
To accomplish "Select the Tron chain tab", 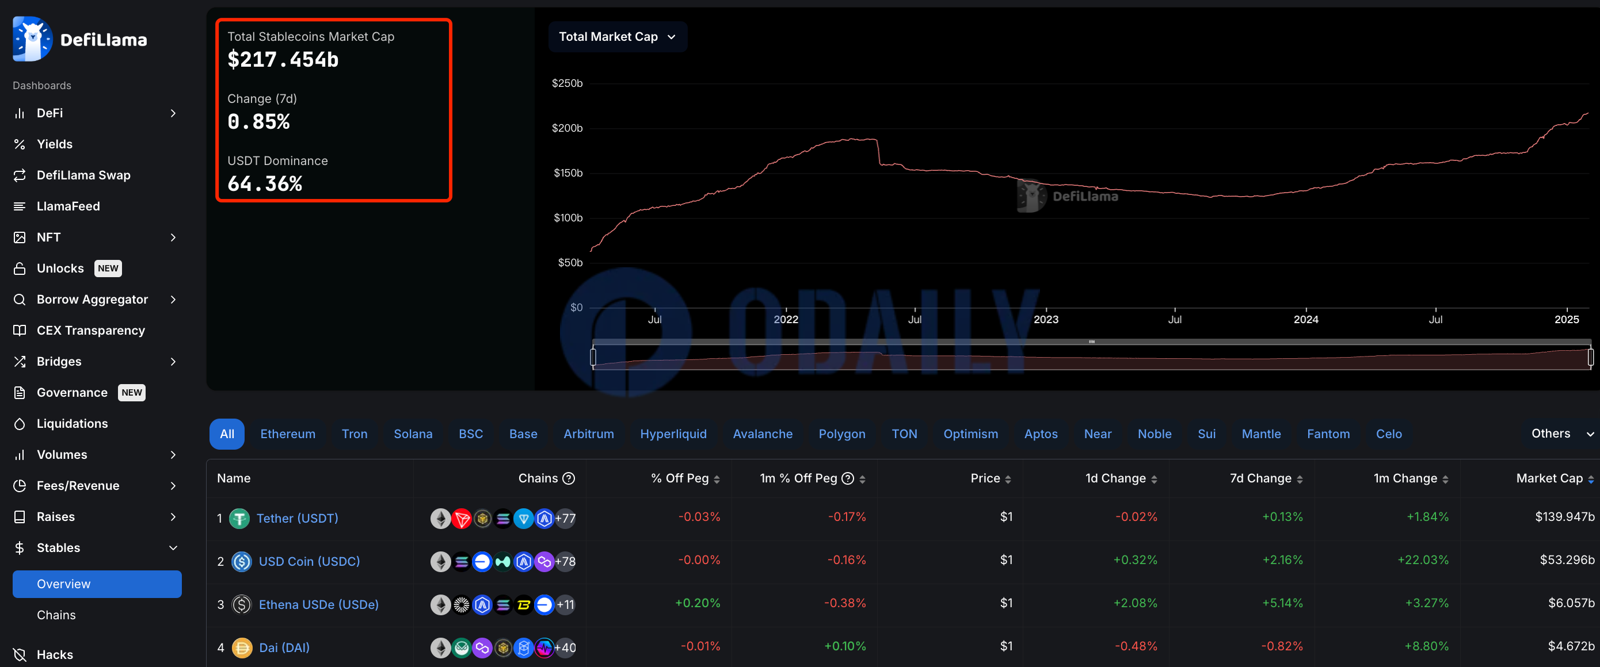I will tap(354, 434).
